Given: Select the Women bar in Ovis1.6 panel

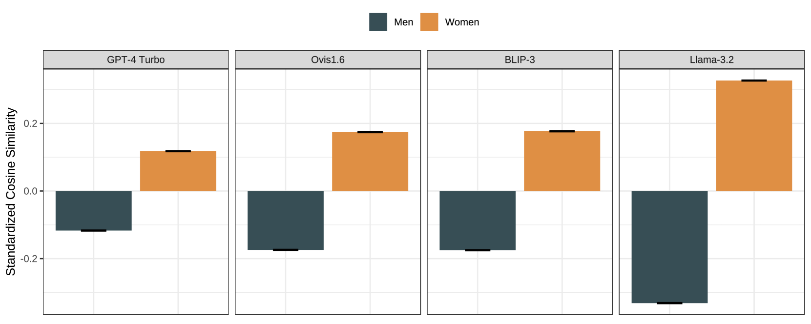Looking at the screenshot, I should [370, 162].
